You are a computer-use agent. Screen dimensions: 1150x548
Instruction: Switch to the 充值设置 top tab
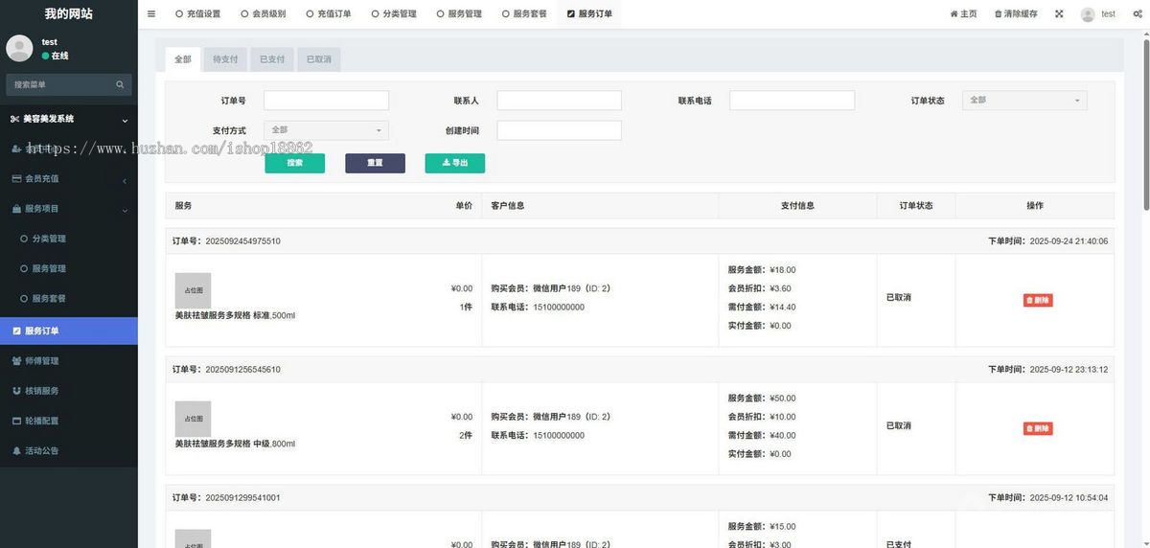click(197, 14)
